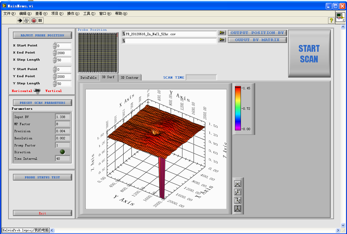This screenshot has width=347, height=234.
Task: Select the XZ plane projection icon
Action: coord(237,192)
